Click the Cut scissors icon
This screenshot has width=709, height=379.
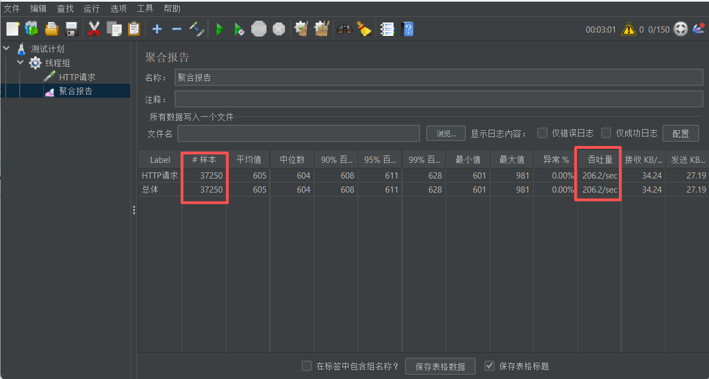(94, 29)
